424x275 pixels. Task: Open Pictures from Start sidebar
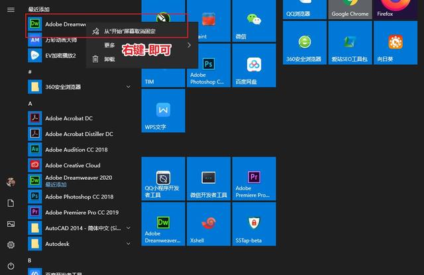point(11,224)
